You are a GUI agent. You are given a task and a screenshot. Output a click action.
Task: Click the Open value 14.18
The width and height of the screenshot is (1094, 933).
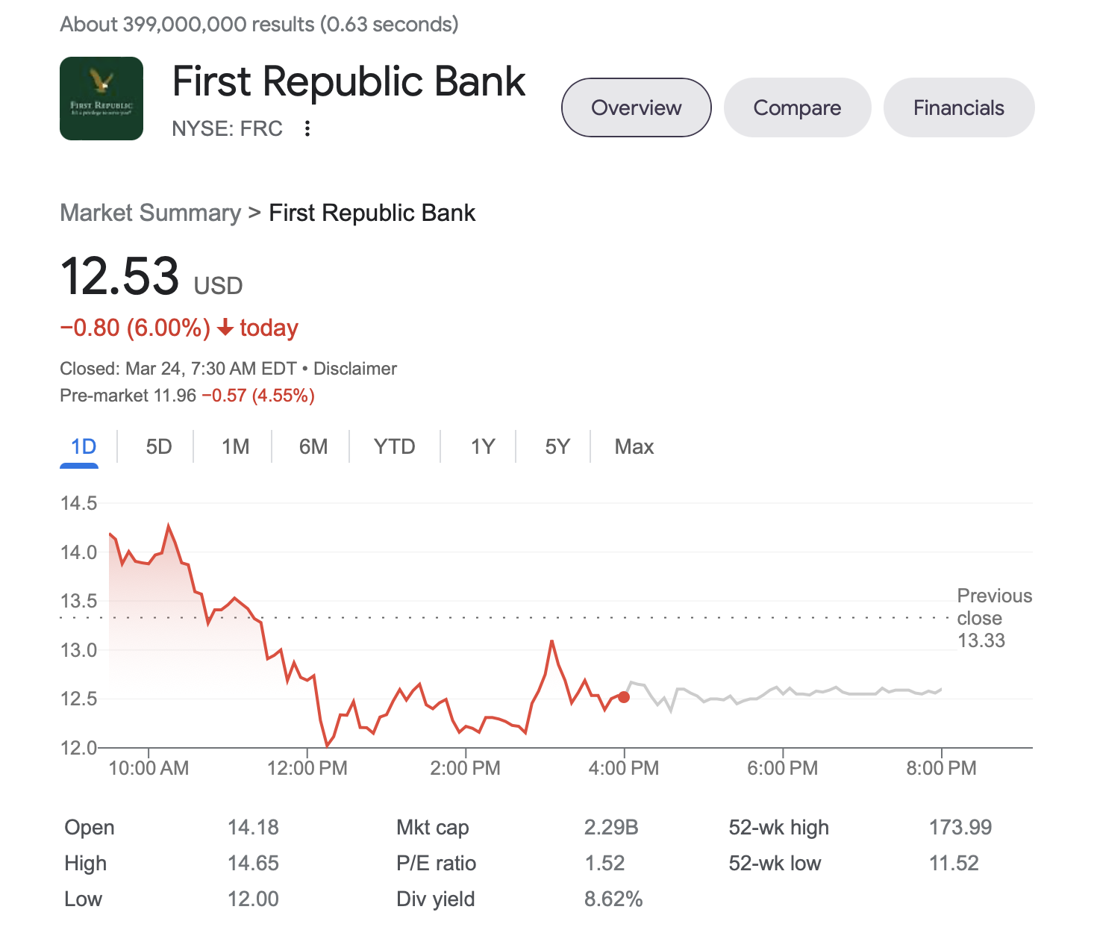[x=253, y=828]
